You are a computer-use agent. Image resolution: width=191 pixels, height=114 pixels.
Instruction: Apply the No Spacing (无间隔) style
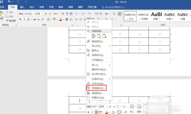[143, 16]
